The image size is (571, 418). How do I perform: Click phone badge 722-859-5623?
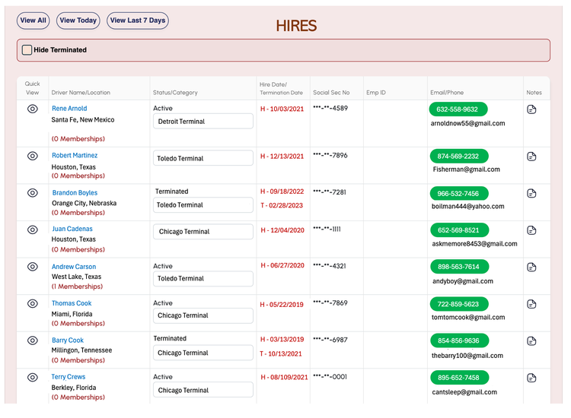pos(458,304)
